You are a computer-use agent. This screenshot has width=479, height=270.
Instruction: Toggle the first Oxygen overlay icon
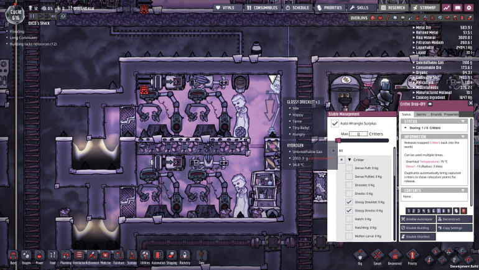(373, 17)
